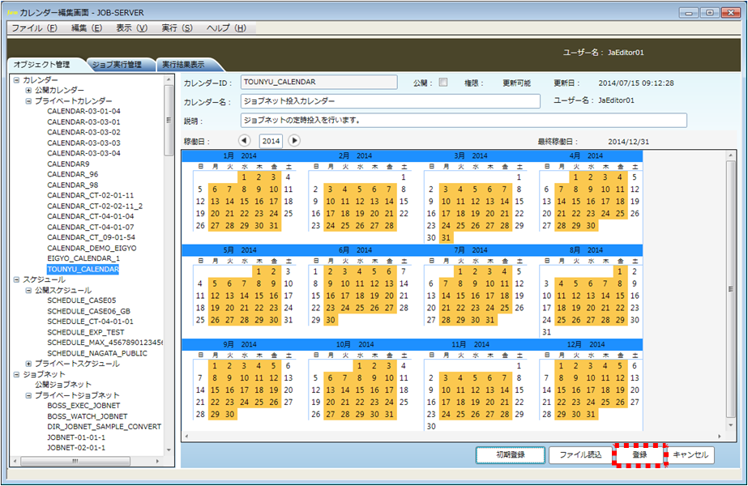Click day 31 in May 2014
Screen dimensions: 748x486
coord(289,320)
